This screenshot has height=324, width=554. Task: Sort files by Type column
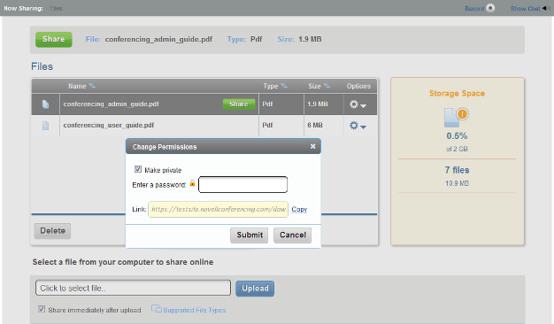click(x=275, y=86)
